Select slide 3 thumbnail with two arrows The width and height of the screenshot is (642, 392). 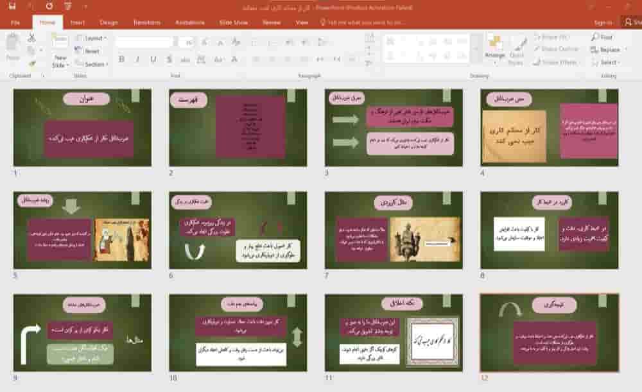click(394, 128)
